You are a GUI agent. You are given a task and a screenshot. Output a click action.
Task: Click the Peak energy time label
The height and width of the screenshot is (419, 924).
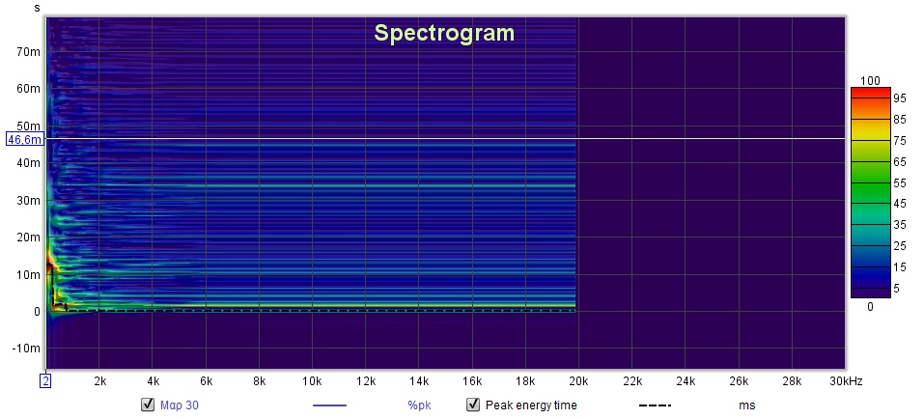[x=530, y=405]
